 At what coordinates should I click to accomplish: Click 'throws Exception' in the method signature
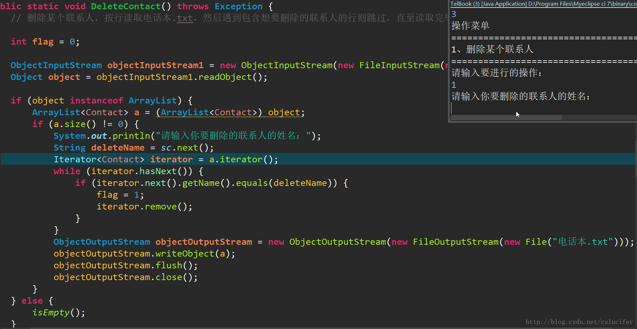tap(220, 6)
